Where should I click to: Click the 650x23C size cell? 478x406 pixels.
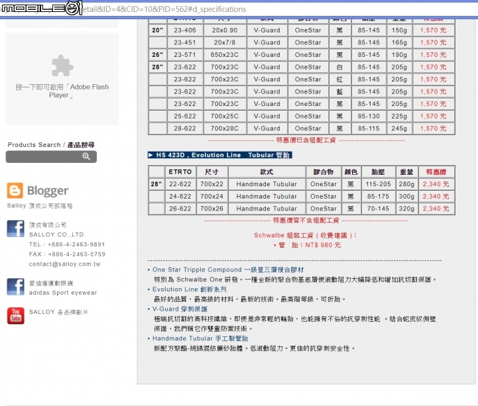pyautogui.click(x=225, y=55)
